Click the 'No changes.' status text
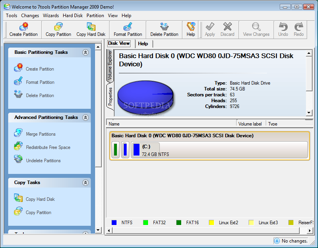 pyautogui.click(x=295, y=241)
